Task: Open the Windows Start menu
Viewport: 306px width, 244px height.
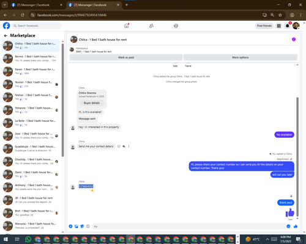Action: [6, 239]
